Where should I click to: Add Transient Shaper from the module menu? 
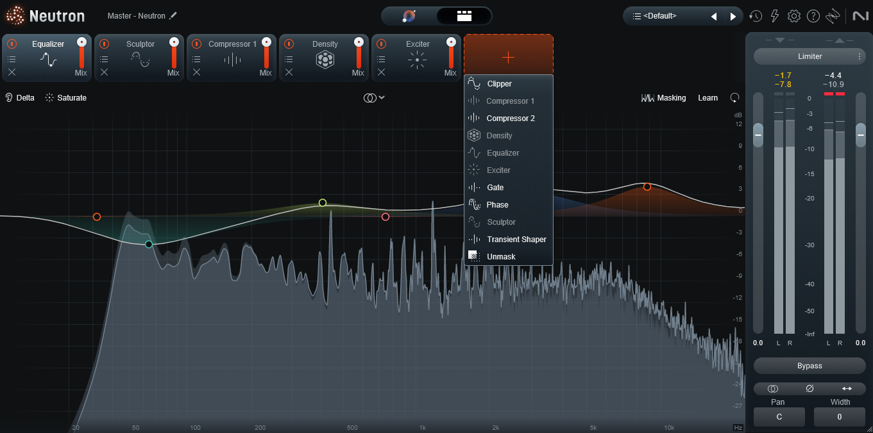coord(509,240)
